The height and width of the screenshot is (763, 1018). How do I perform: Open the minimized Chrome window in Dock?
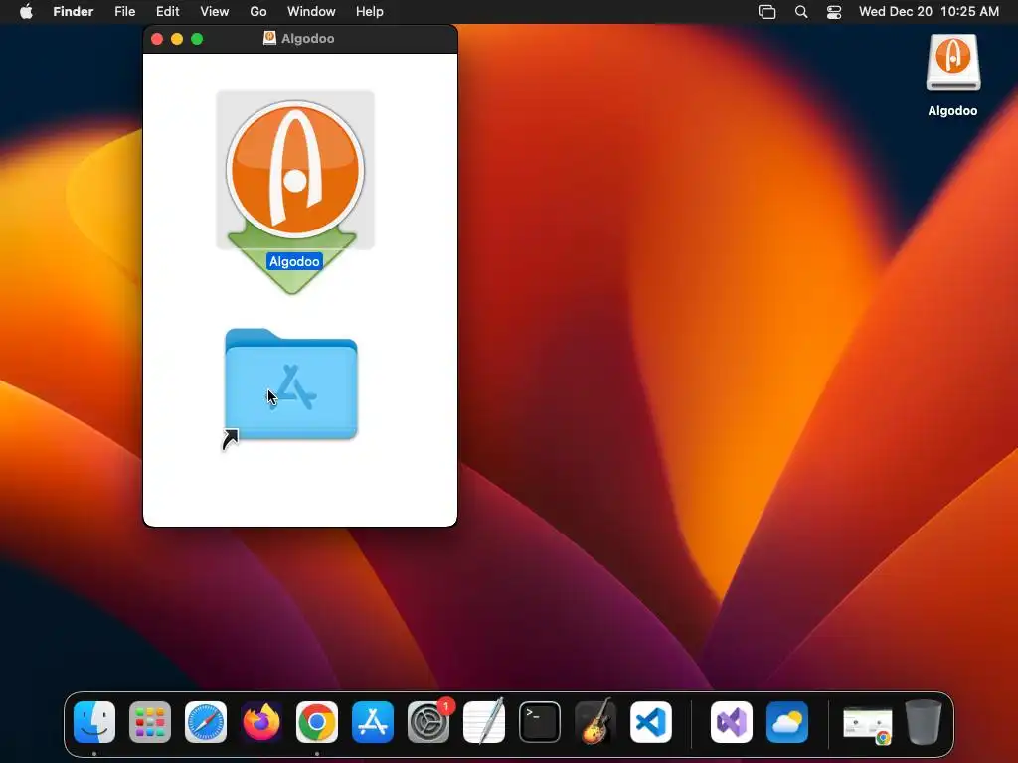pyautogui.click(x=867, y=724)
